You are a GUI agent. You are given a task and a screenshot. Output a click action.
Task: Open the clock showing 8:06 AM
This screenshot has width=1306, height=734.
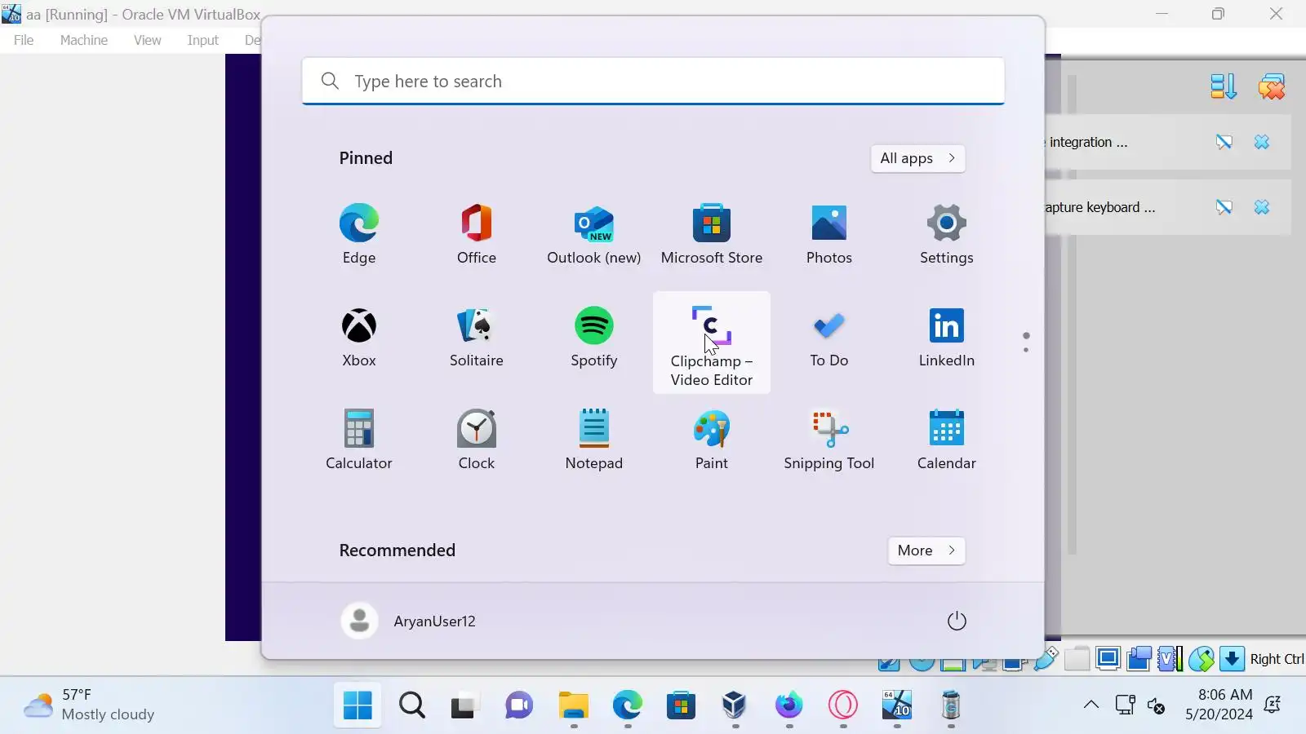tap(1219, 705)
